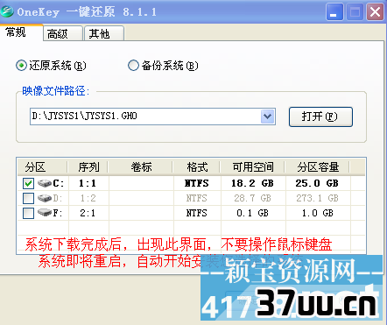The height and width of the screenshot is (325, 387).
Task: Click the C: drive letter label
Action: pos(58,183)
